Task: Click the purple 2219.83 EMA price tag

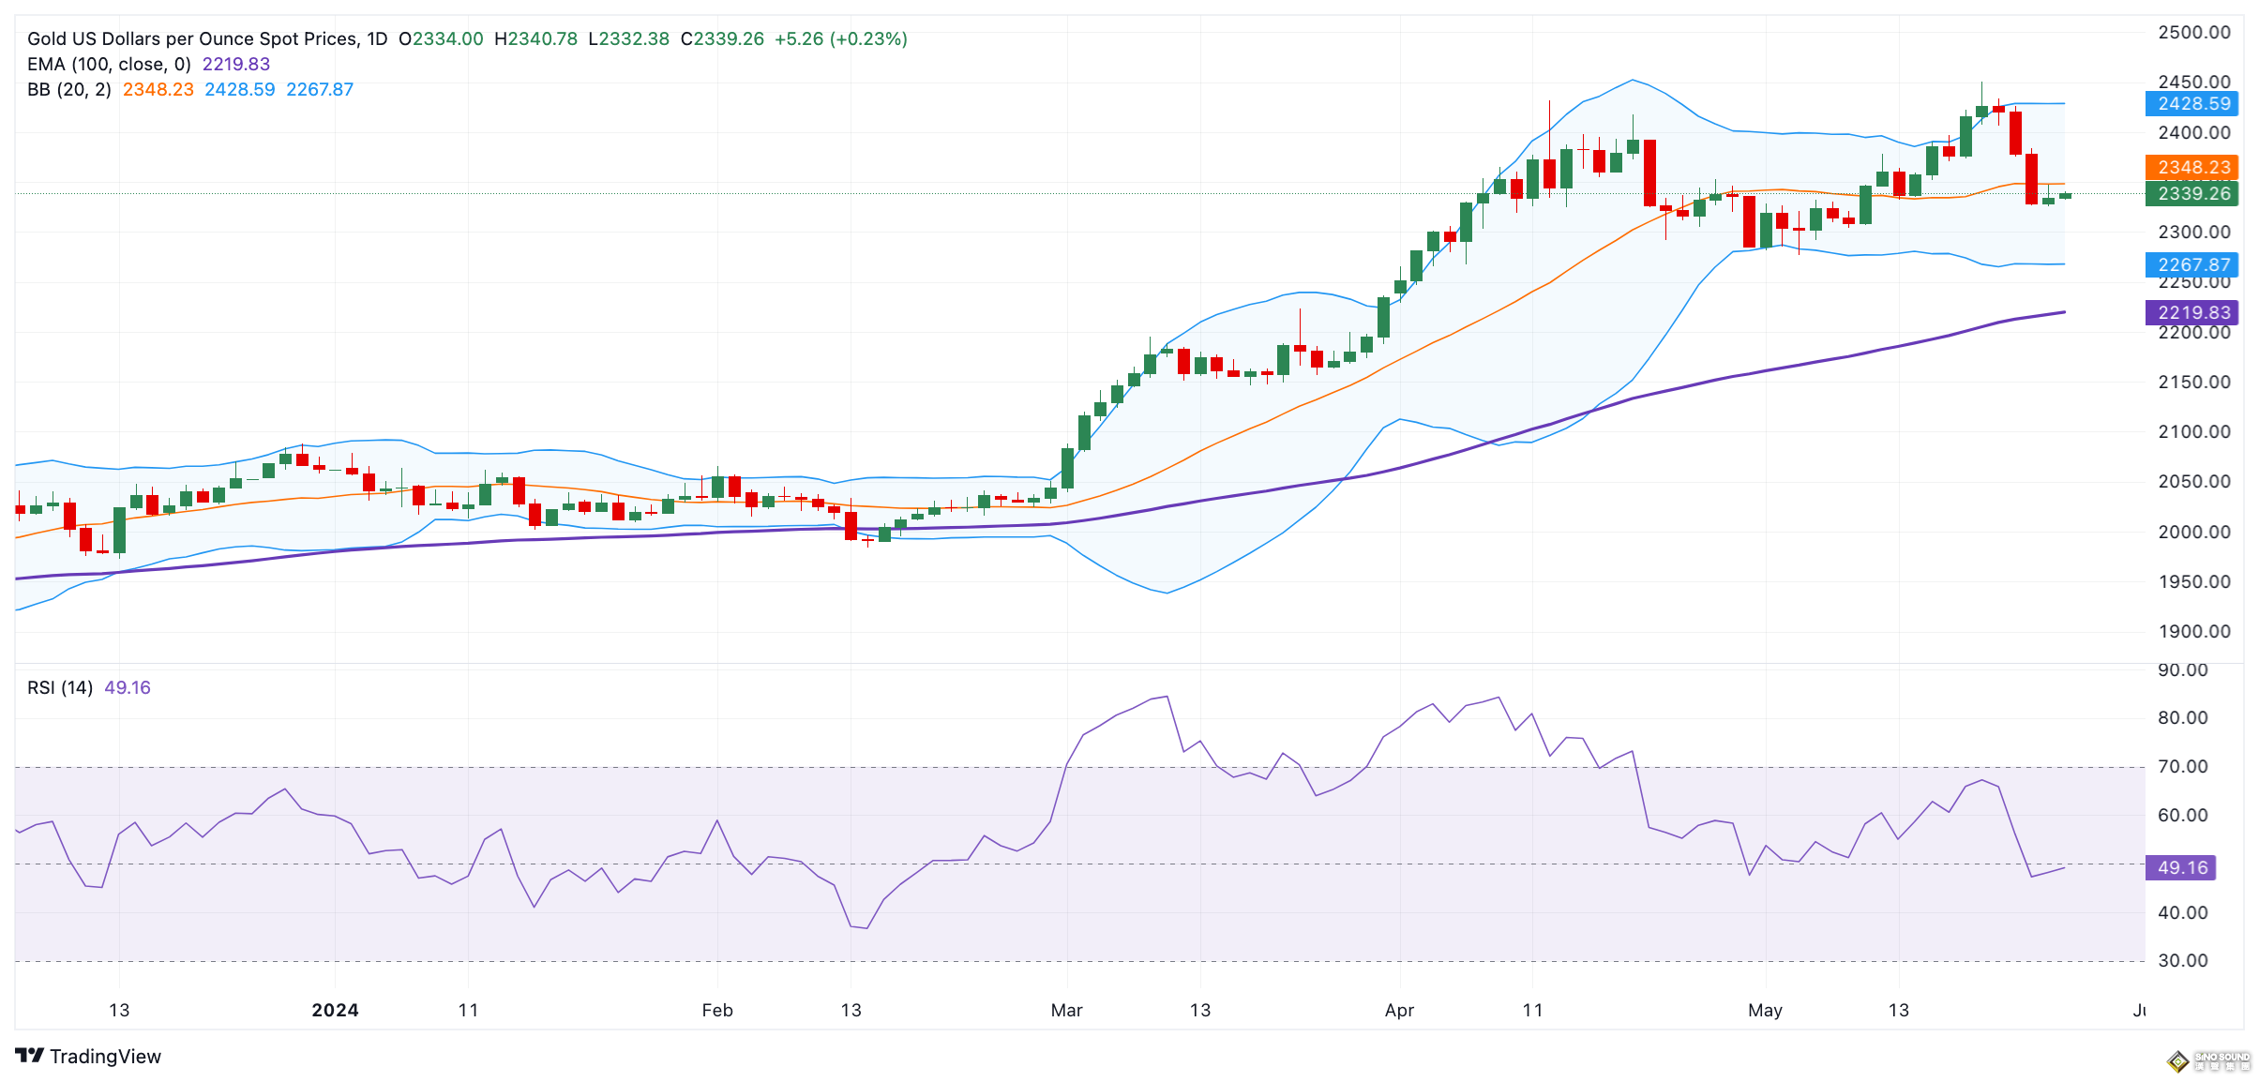Action: click(x=2191, y=313)
